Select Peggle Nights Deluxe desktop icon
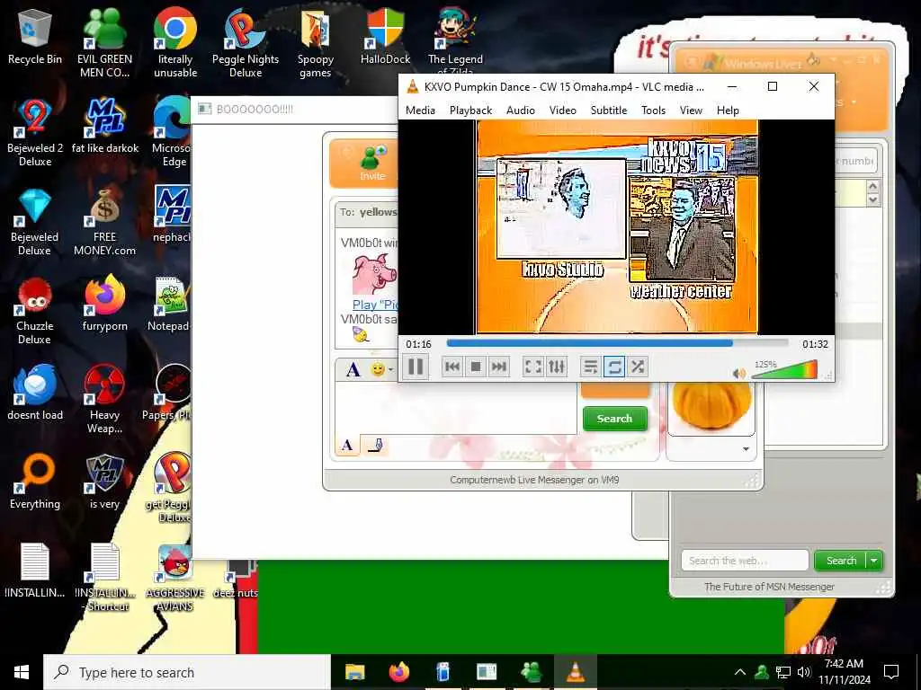Screen dimensions: 921x690 (x=246, y=43)
